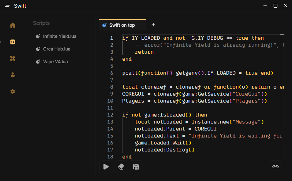Open Infinite Yield.lua script
292x181 pixels.
coord(60,36)
